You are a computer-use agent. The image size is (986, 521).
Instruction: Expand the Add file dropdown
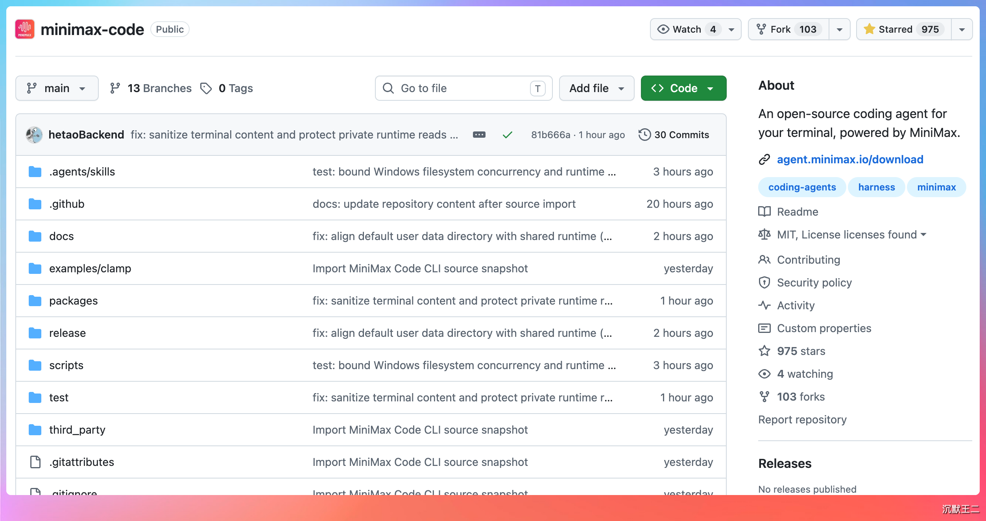tap(596, 88)
